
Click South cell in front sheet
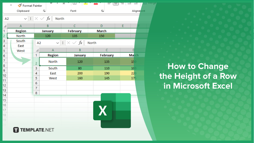(53, 68)
